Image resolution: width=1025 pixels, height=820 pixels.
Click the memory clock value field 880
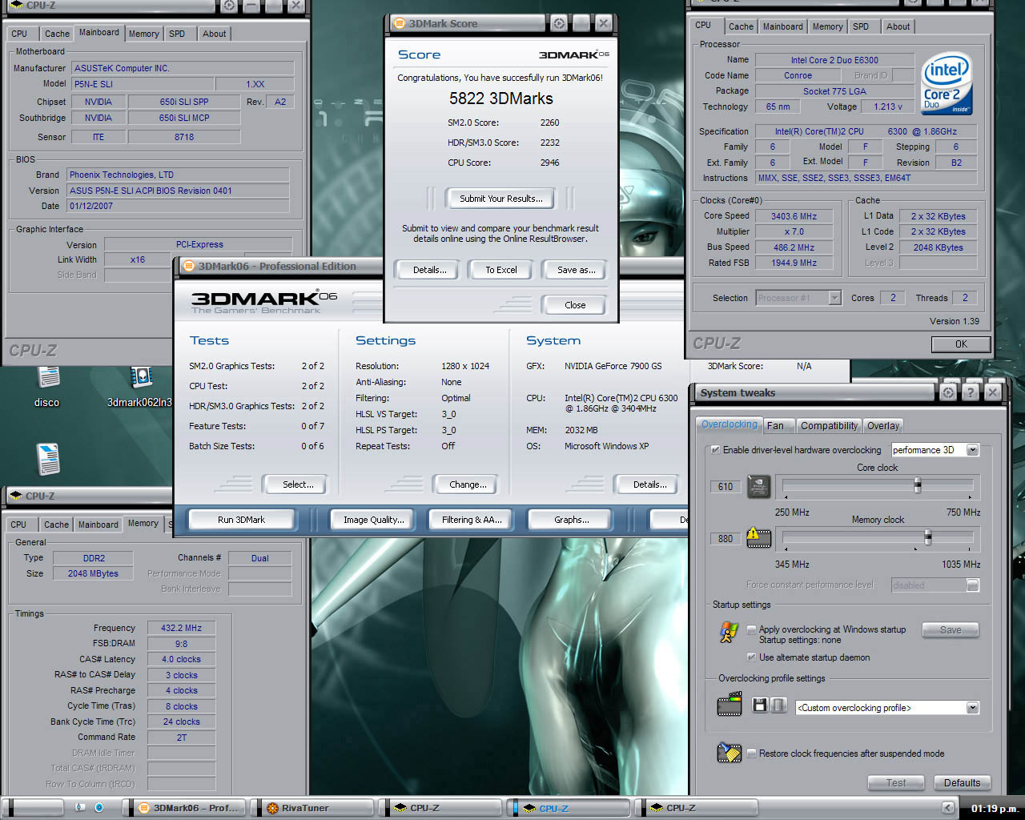click(x=725, y=539)
